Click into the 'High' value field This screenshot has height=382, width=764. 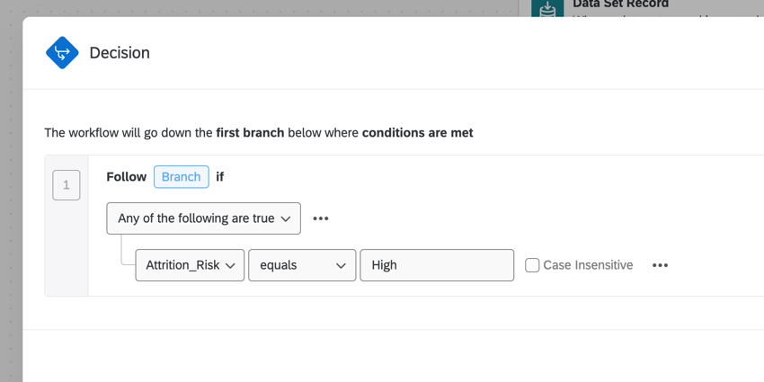[x=437, y=265]
